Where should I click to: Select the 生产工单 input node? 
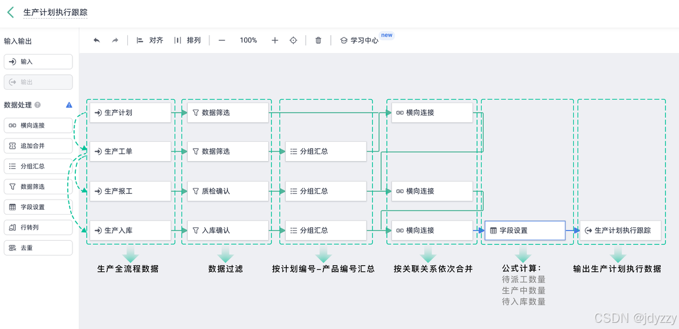click(x=130, y=151)
